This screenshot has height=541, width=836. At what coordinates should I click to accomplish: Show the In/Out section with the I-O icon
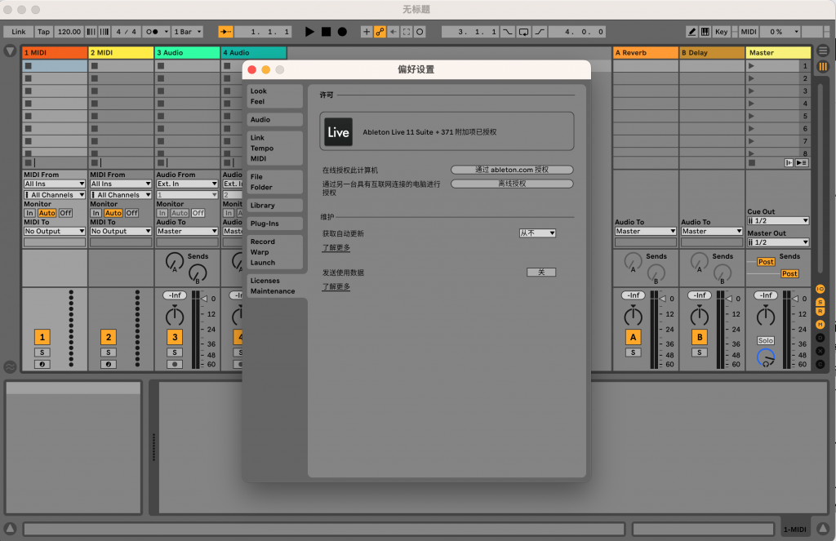[x=821, y=289]
